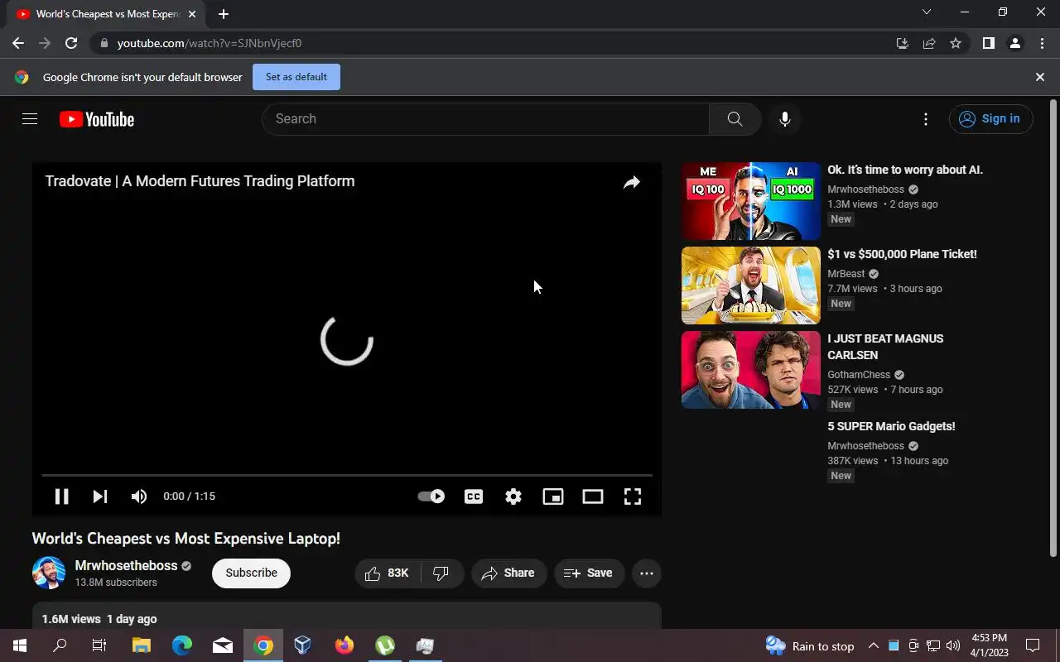Open player settings gear
Image resolution: width=1060 pixels, height=662 pixels.
[513, 496]
